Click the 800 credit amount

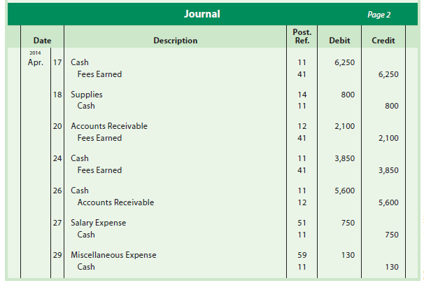(392, 106)
